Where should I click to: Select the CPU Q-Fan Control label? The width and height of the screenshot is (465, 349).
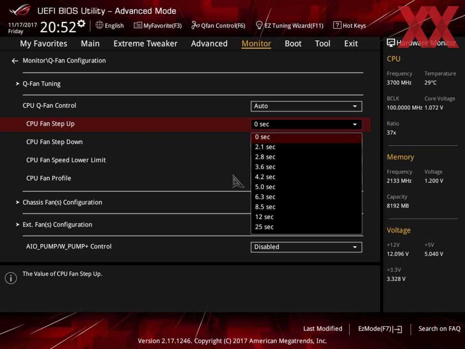click(x=49, y=106)
